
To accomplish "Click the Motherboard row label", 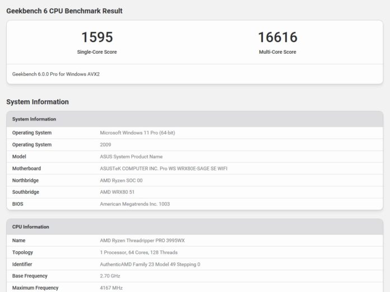I will coord(26,168).
